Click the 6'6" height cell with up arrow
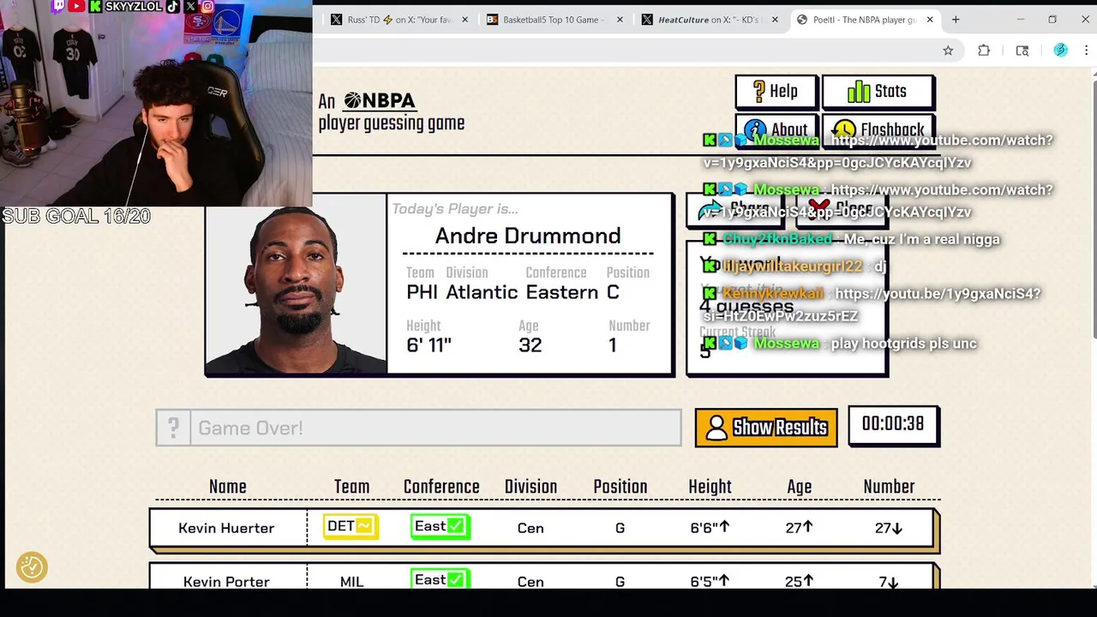Screen dimensions: 1097x617 (710, 528)
